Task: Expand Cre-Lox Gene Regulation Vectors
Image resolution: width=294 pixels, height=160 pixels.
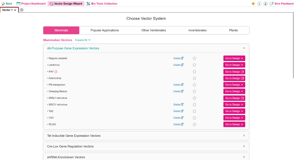Action: (x=146, y=146)
